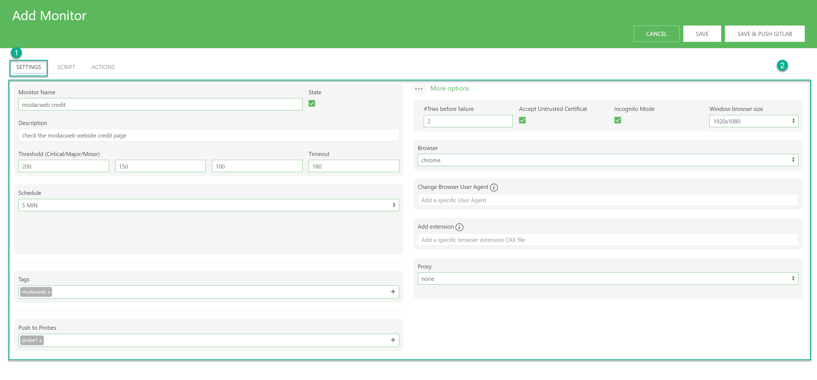Image resolution: width=817 pixels, height=380 pixels.
Task: Click the ACTIONS tab
Action: coord(103,67)
